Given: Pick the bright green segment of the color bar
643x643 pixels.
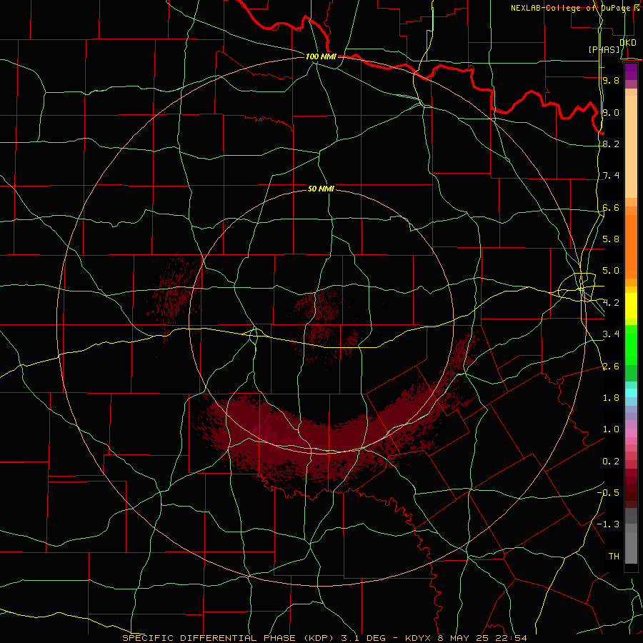Looking at the screenshot, I should click(631, 345).
